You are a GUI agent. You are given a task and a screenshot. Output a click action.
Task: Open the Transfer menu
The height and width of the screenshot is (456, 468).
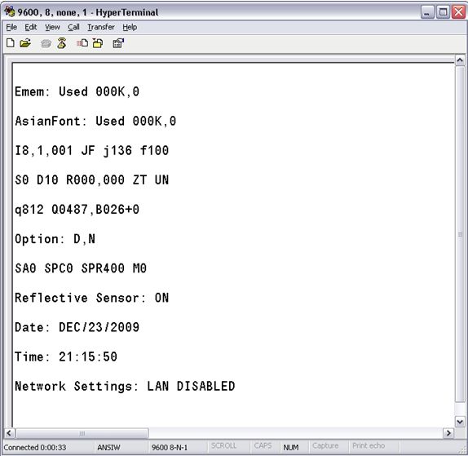point(101,27)
